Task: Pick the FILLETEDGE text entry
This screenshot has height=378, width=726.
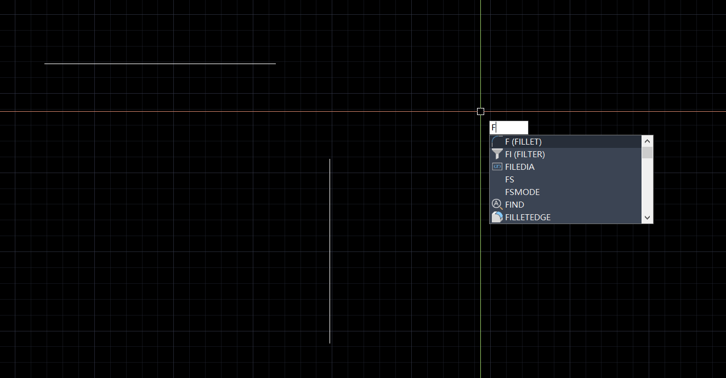Action: pyautogui.click(x=528, y=217)
